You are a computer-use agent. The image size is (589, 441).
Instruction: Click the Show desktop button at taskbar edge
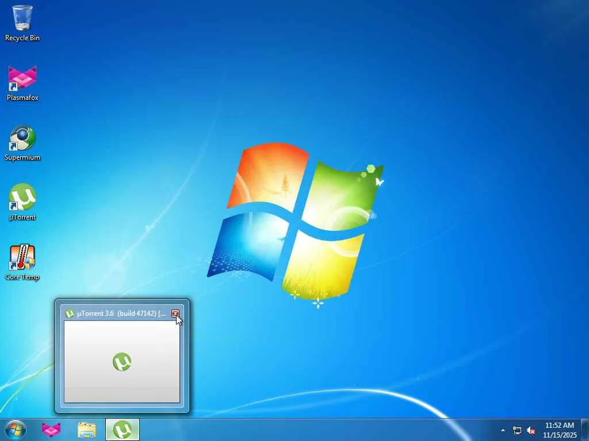[585, 430]
